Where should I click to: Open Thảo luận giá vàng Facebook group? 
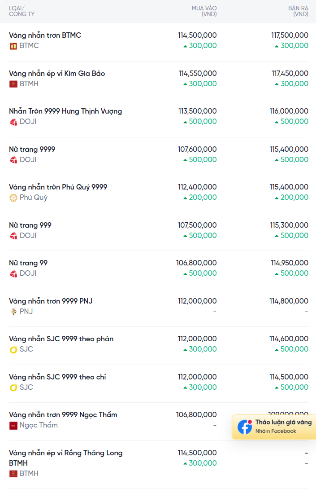283,423
